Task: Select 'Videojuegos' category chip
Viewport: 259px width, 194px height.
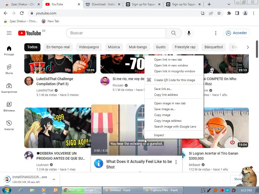Action: pyautogui.click(x=89, y=47)
